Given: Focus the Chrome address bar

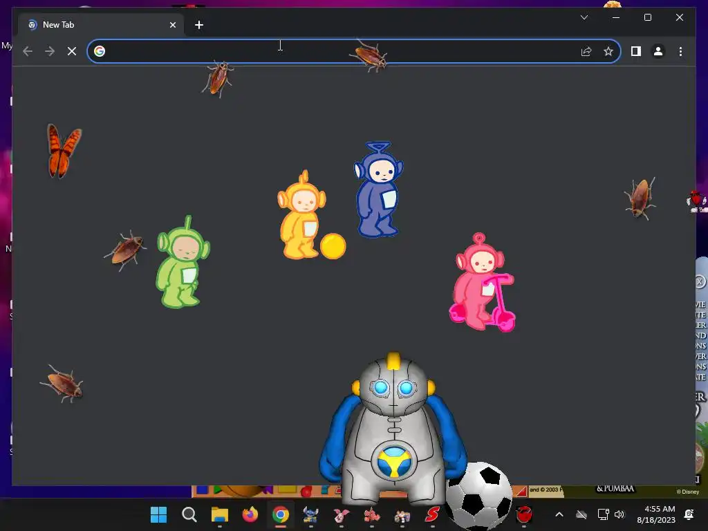Looking at the screenshot, I should tap(353, 51).
